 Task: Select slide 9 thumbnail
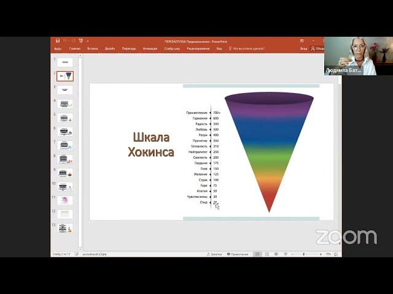[65, 173]
